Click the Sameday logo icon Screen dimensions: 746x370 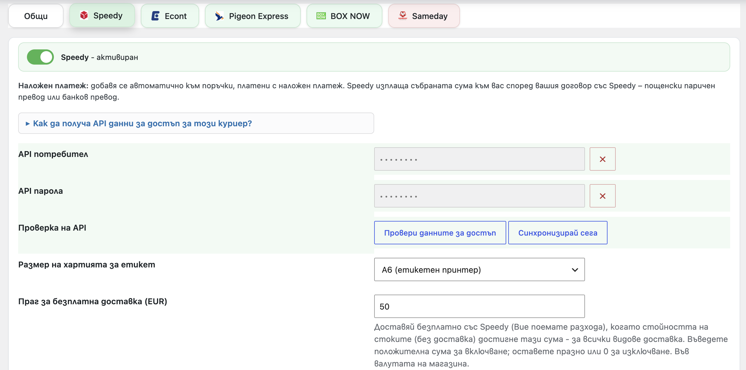pyautogui.click(x=403, y=15)
